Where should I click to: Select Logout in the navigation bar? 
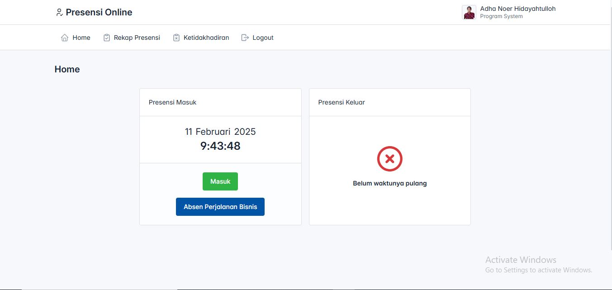(257, 38)
